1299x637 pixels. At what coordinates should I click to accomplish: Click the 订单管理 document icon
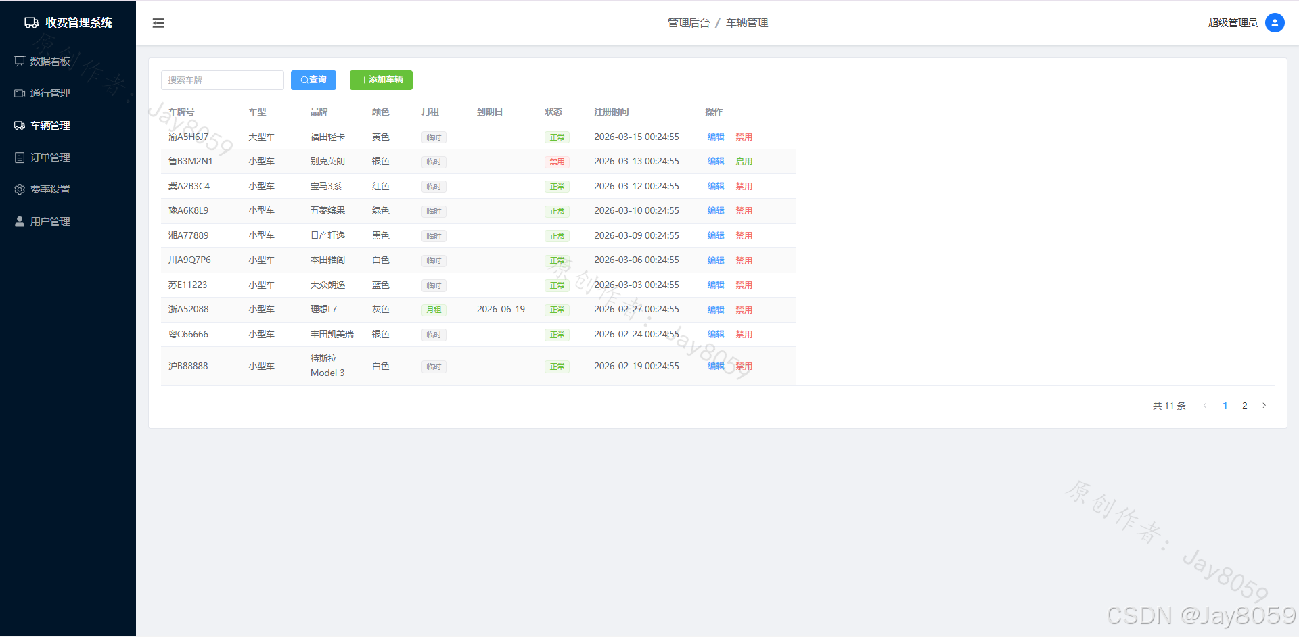[x=20, y=158]
